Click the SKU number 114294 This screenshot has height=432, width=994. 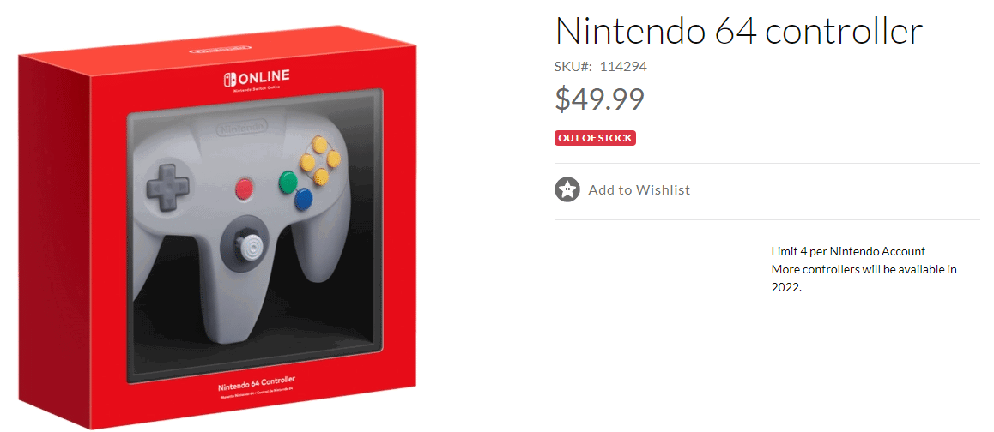tap(623, 66)
